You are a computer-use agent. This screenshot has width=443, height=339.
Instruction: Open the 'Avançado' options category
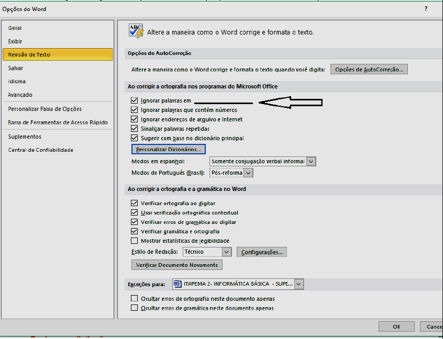pyautogui.click(x=20, y=95)
